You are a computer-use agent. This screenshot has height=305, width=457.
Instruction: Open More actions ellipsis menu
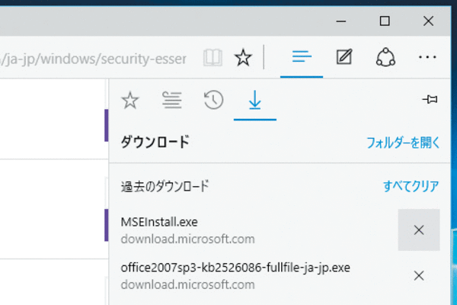[427, 57]
